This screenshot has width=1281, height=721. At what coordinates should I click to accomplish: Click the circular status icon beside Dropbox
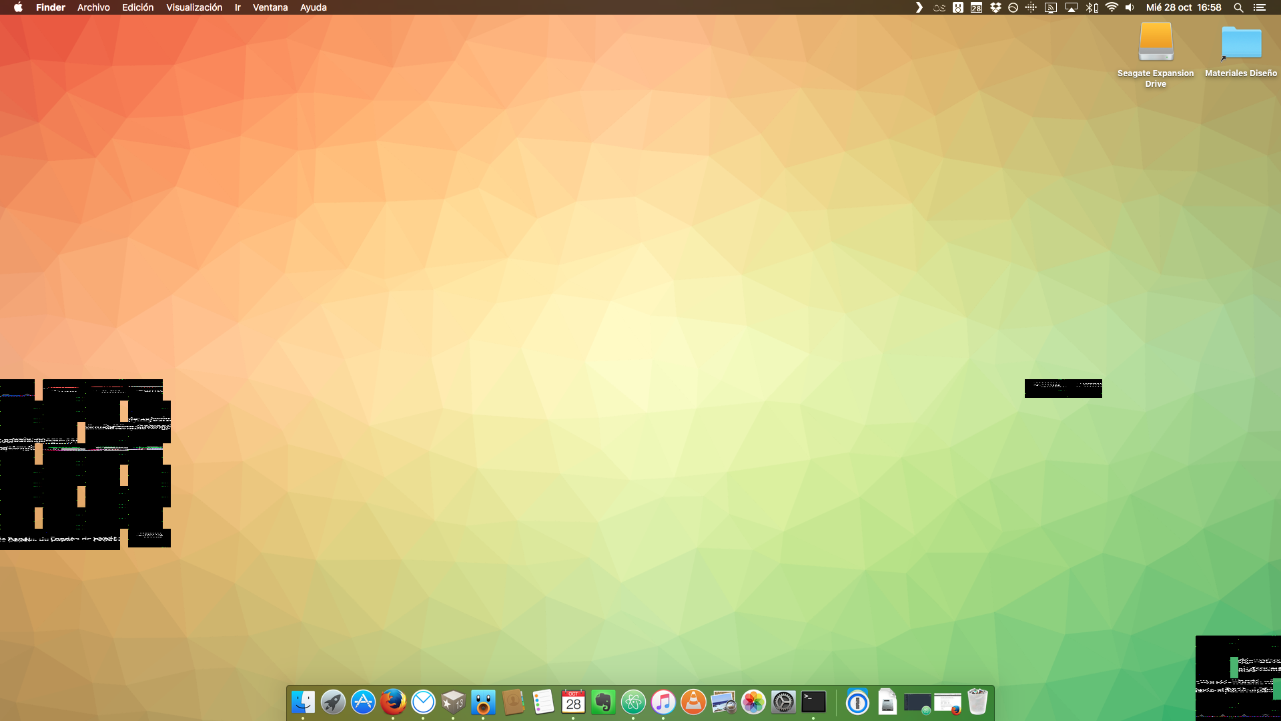tap(1013, 7)
